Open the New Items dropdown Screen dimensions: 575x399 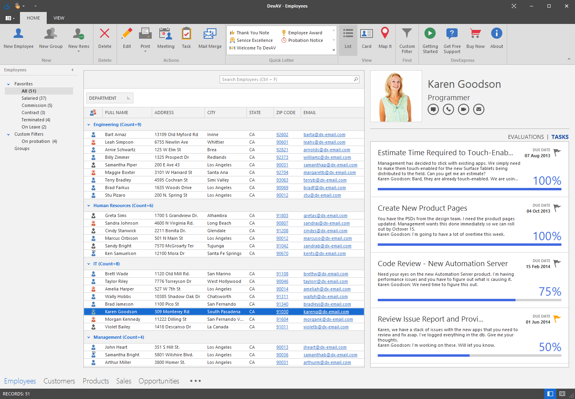click(x=79, y=51)
